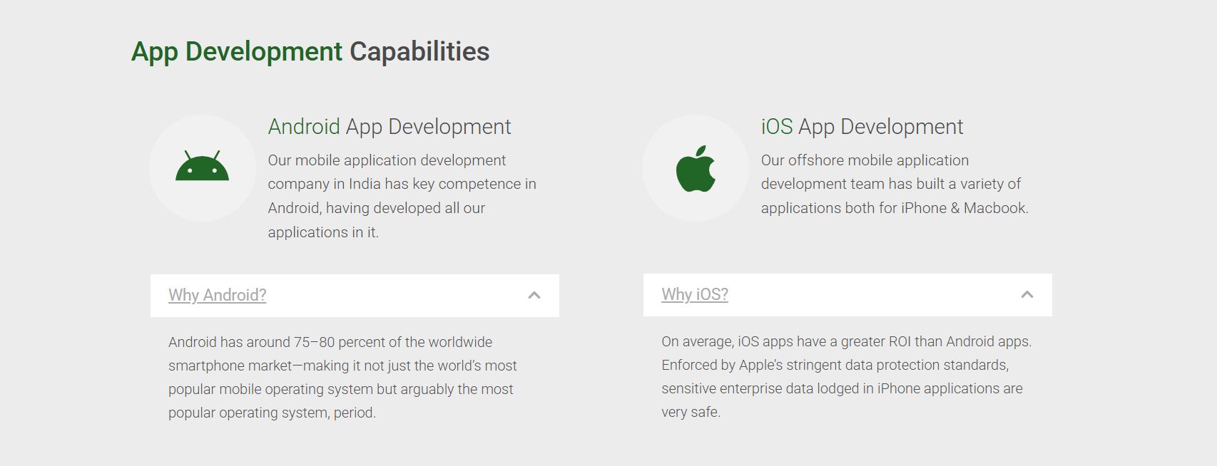Open the Why Android? link

pyautogui.click(x=217, y=295)
